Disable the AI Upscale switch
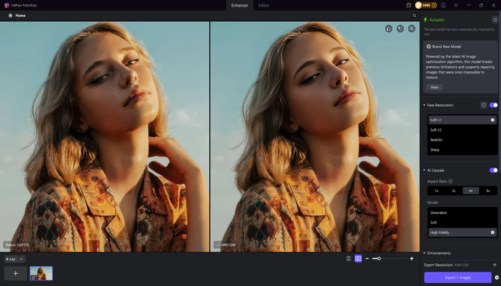 (493, 170)
